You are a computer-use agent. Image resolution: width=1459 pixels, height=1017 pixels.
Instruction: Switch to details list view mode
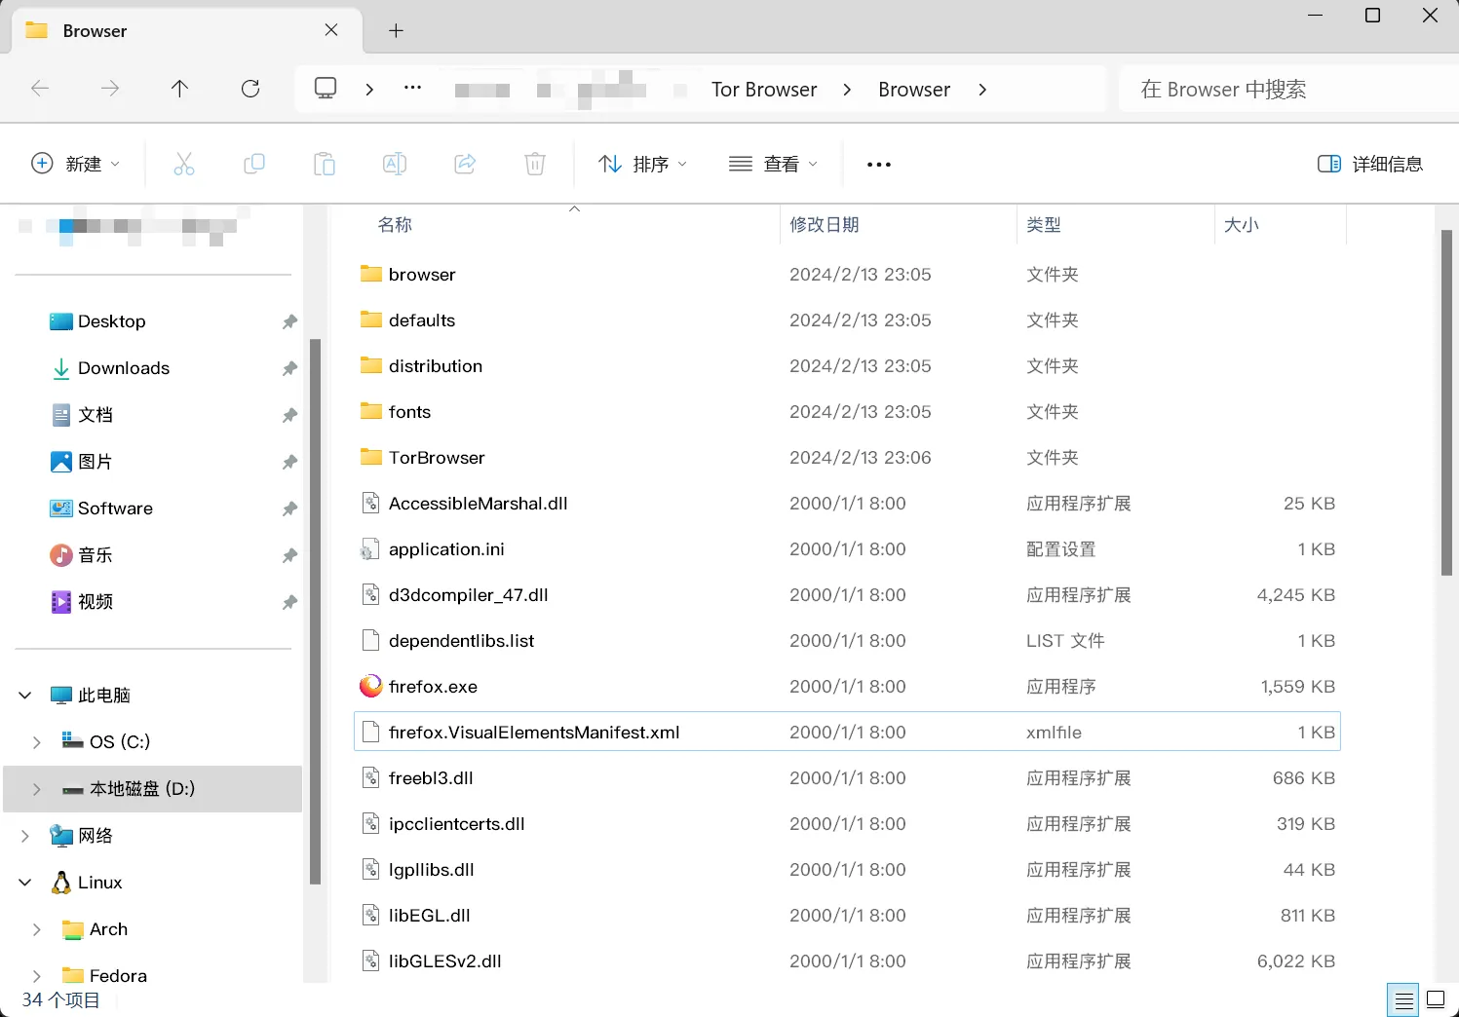click(x=1403, y=999)
